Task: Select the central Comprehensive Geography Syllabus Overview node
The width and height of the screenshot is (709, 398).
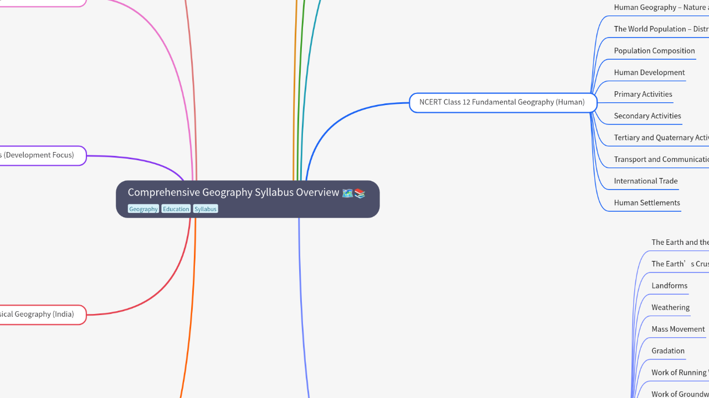Action: point(248,199)
